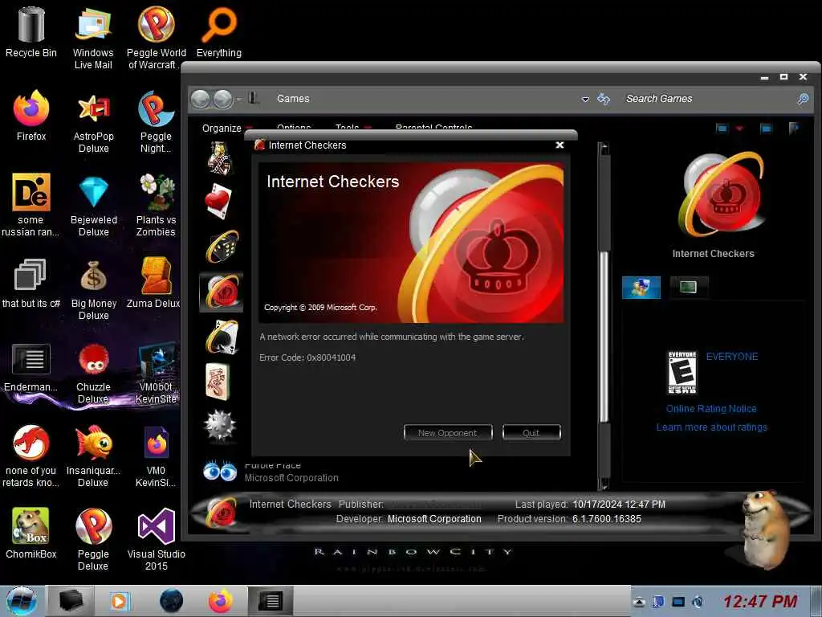Select Internet Backgammon dice icon in Games list
Image resolution: width=822 pixels, height=617 pixels.
[x=222, y=246]
